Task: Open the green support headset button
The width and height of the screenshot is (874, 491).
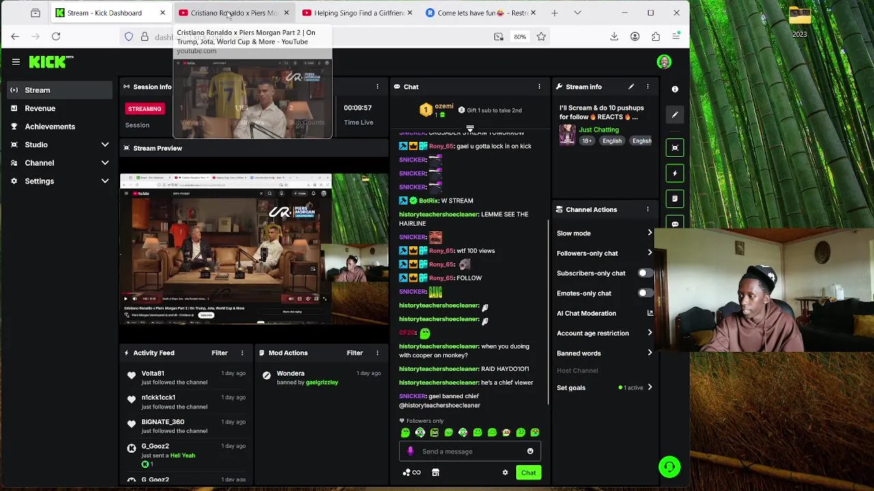Action: [x=669, y=466]
